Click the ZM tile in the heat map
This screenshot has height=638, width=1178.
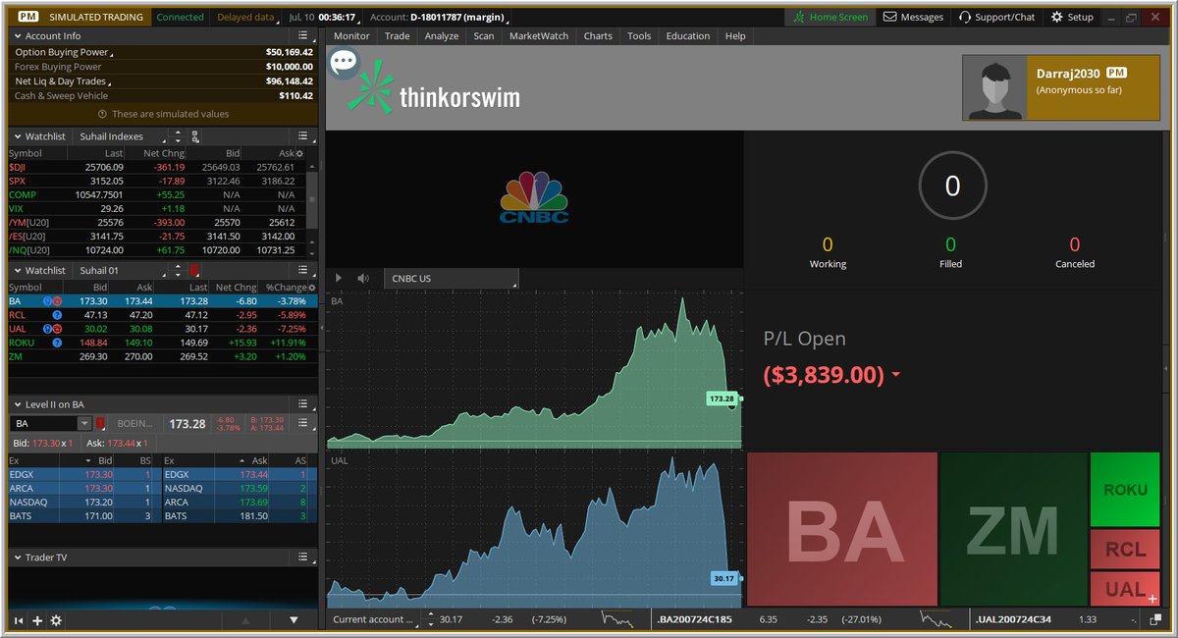click(x=1013, y=529)
